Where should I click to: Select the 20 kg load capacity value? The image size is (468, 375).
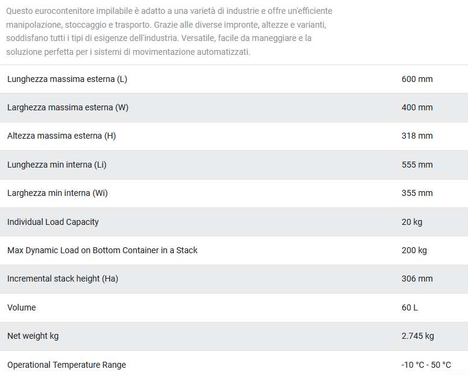[x=412, y=222]
